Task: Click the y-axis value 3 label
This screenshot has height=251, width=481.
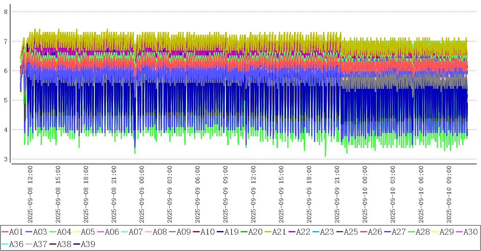Action: click(x=6, y=159)
